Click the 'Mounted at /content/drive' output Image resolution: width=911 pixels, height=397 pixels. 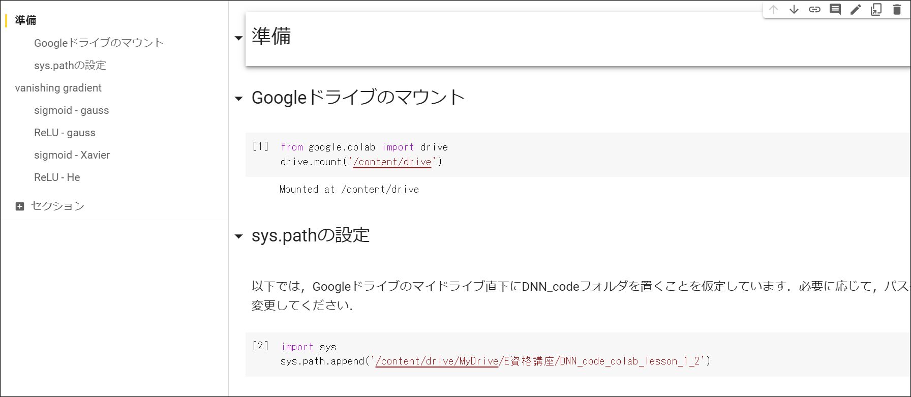tap(349, 189)
